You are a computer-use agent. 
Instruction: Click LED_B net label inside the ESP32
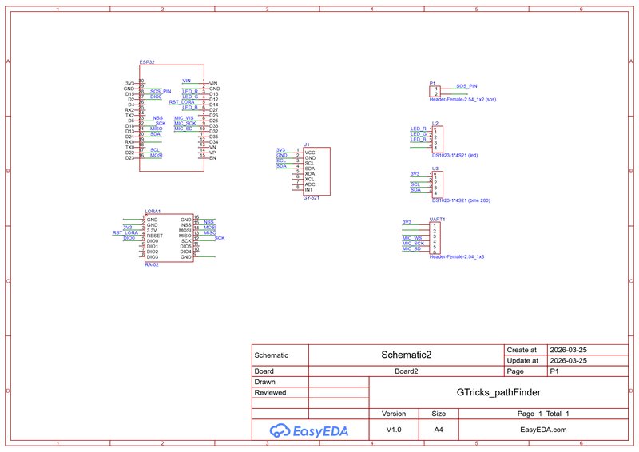(x=190, y=108)
